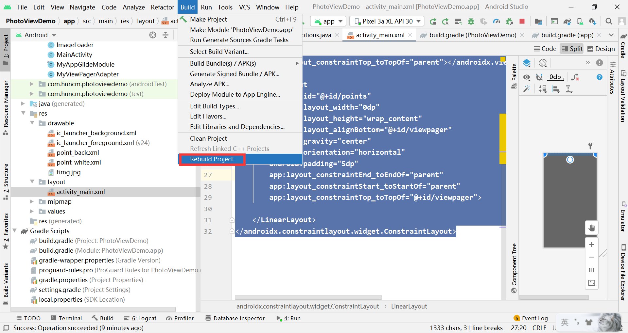
Task: Click the editor horizontal scrollbar
Action: [x=308, y=297]
